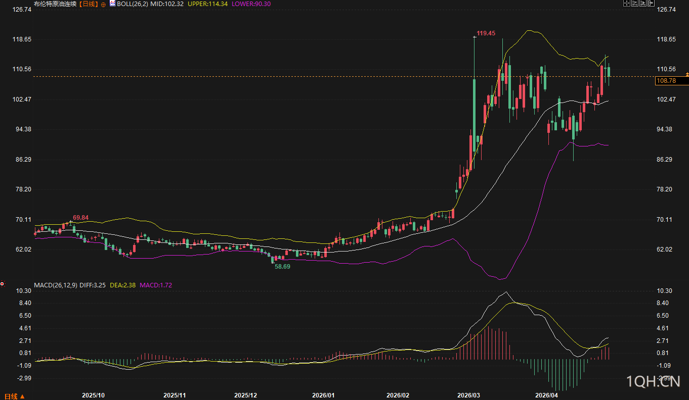Click the BOLL indicator chart icon
Viewport: 689px width, 400px height.
pyautogui.click(x=112, y=4)
